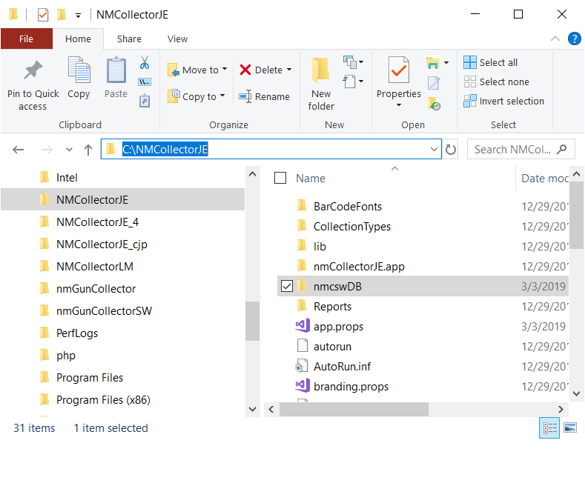Click the Copy path icon
Screen dimensions: 585x486
click(145, 81)
